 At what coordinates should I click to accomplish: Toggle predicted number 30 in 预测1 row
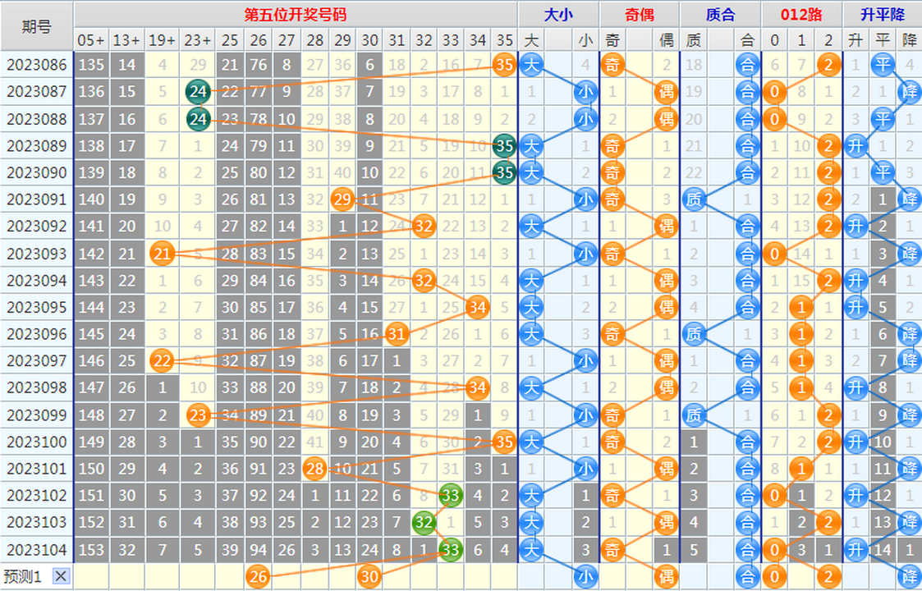pos(369,577)
